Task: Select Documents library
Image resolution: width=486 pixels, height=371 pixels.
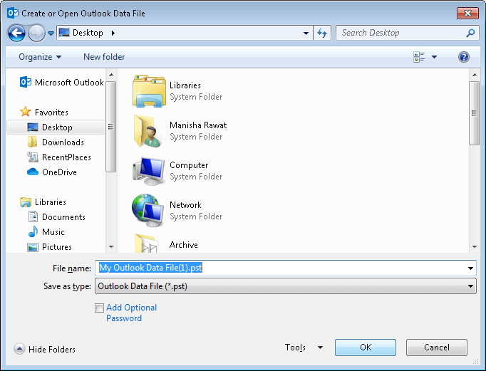Action: click(57, 217)
